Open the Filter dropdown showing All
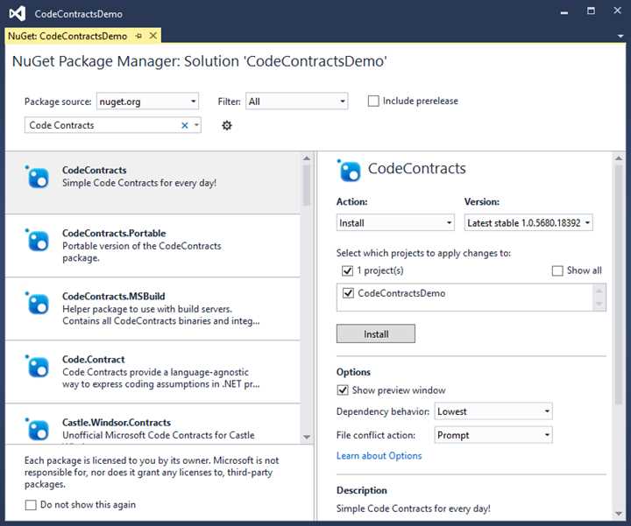631x526 pixels. (296, 102)
